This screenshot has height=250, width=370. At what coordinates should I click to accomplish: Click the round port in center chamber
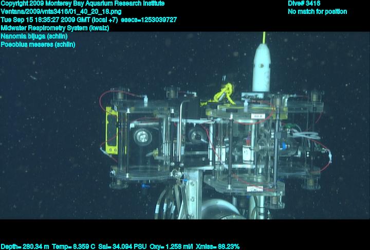(195, 136)
